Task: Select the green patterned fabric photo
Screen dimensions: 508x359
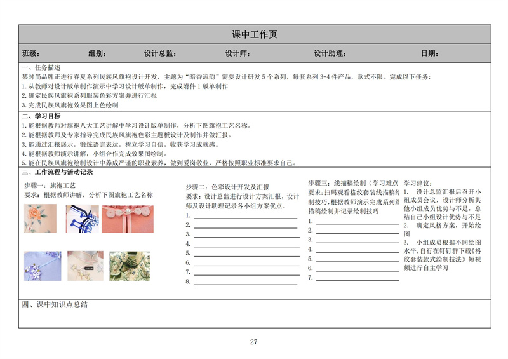Action: click(130, 266)
